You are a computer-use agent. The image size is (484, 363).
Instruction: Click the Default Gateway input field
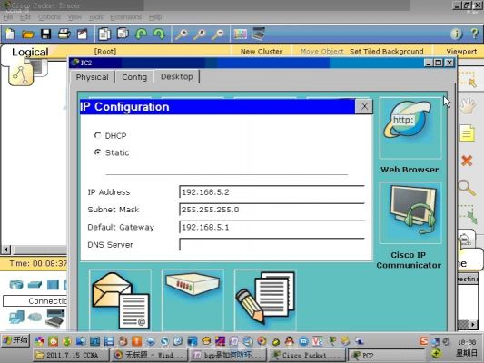tap(272, 227)
